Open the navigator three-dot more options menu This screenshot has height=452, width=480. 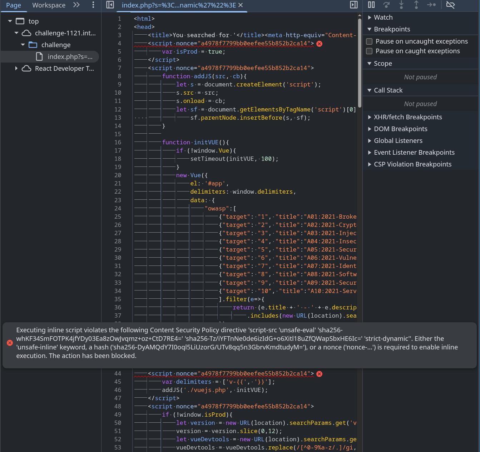point(93,5)
